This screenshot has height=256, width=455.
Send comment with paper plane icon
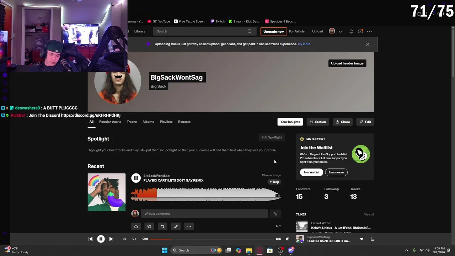(x=275, y=214)
